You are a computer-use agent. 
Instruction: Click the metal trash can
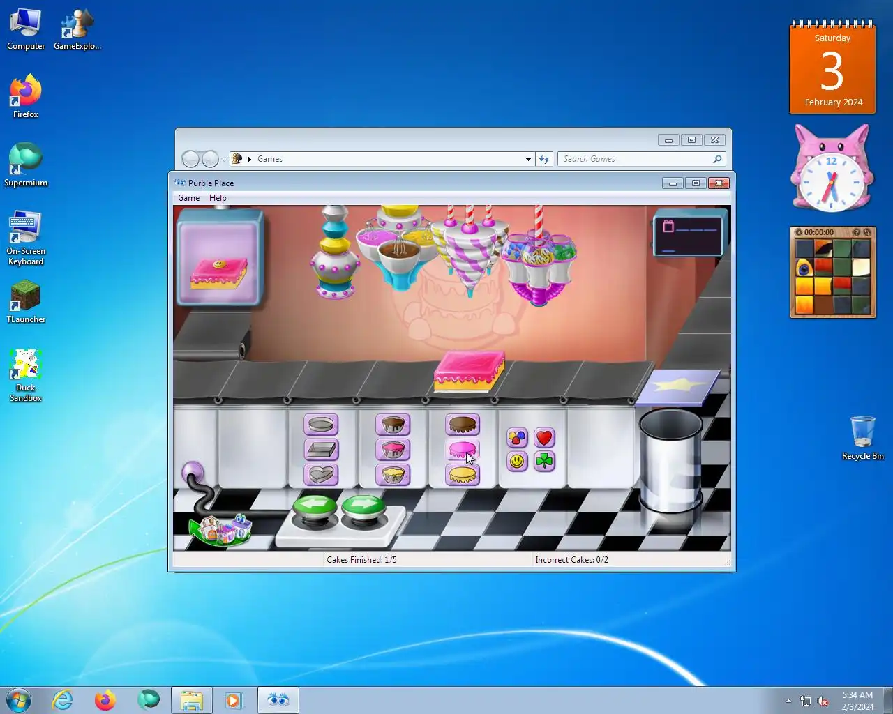(670, 461)
